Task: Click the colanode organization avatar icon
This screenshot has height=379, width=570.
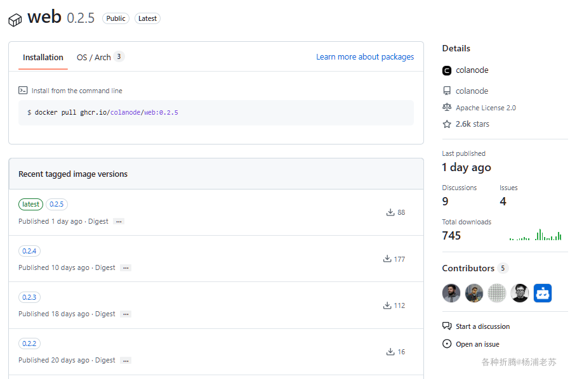Action: [x=447, y=70]
